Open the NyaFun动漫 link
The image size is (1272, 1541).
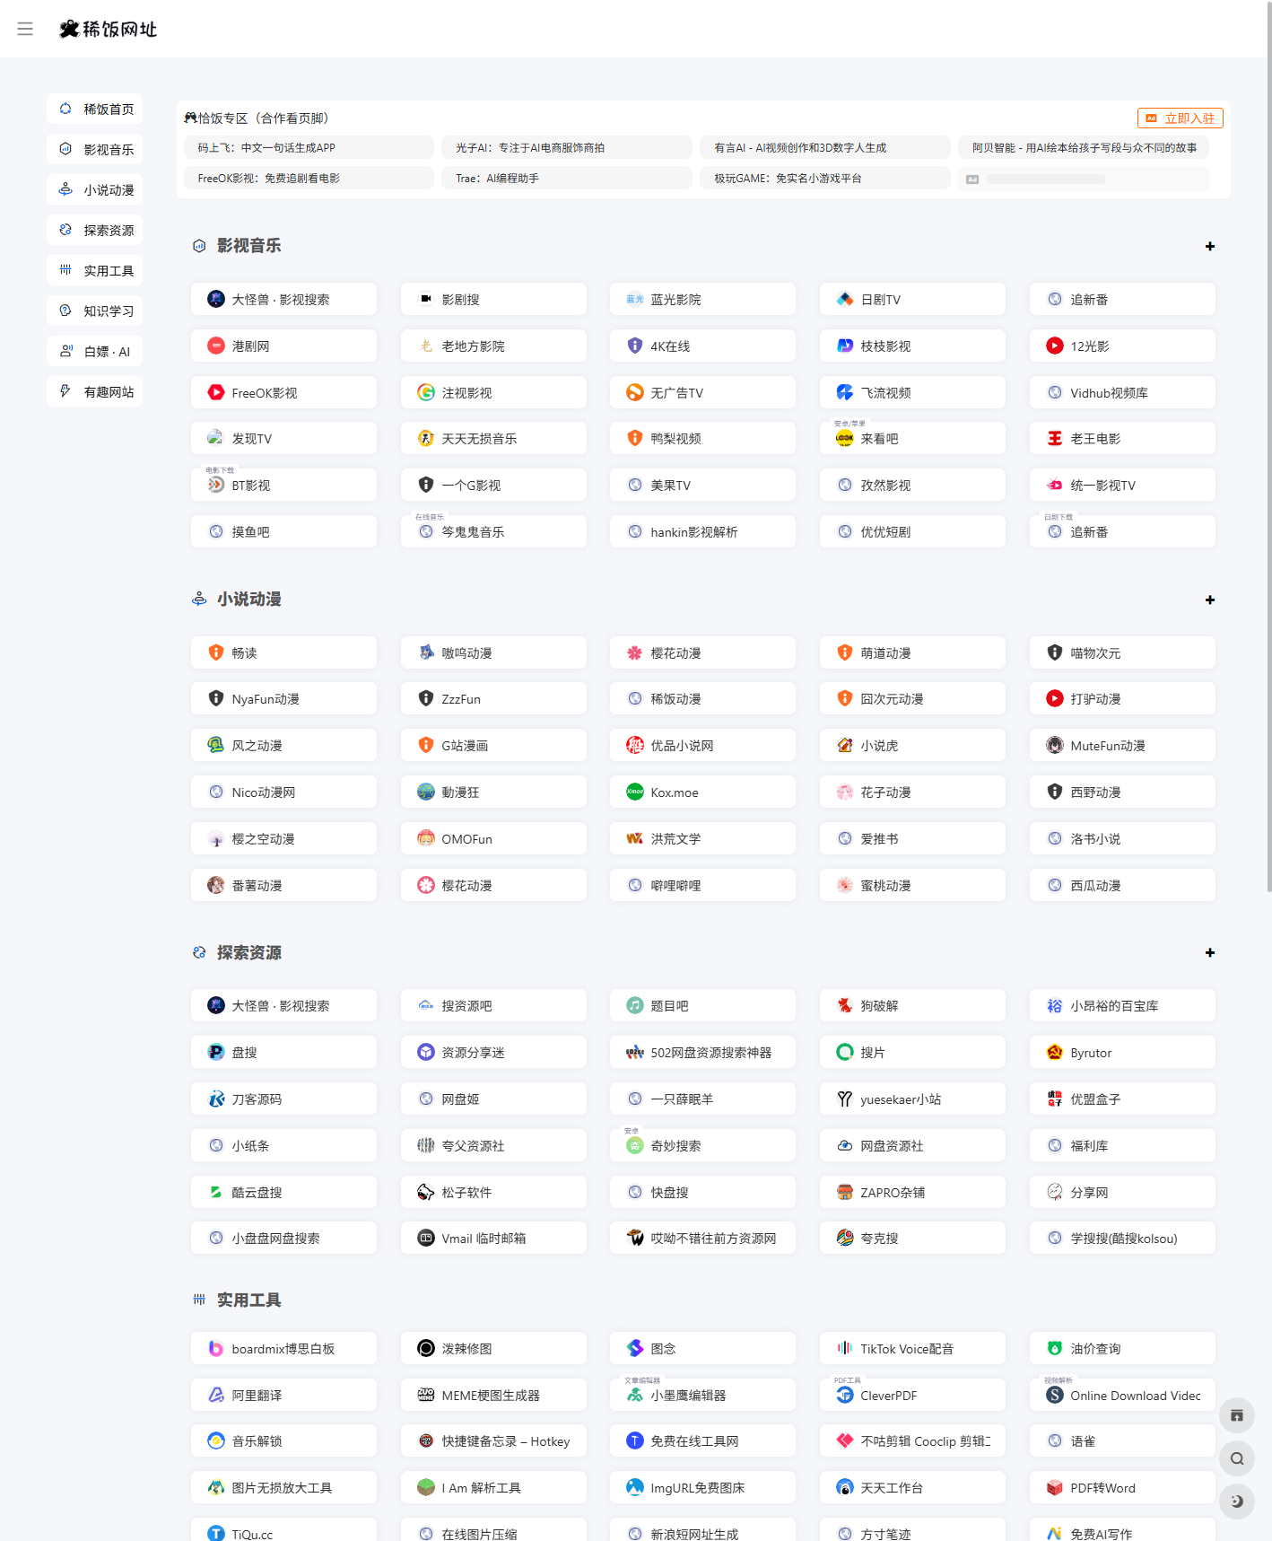[x=283, y=698]
